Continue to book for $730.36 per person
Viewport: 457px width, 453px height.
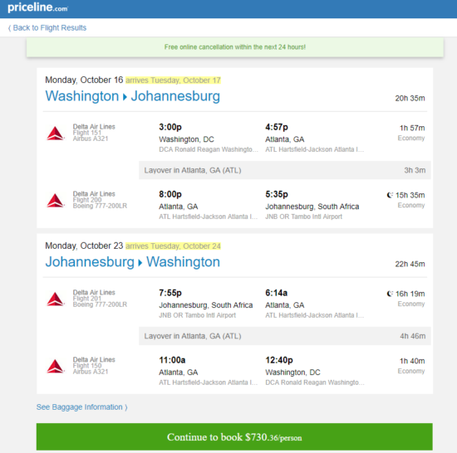click(234, 436)
